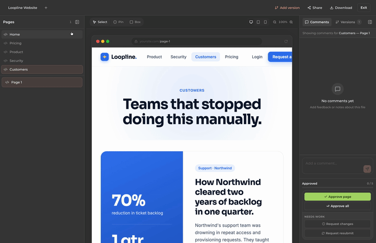
Task: Switch to desktop viewport icon
Action: [251, 22]
